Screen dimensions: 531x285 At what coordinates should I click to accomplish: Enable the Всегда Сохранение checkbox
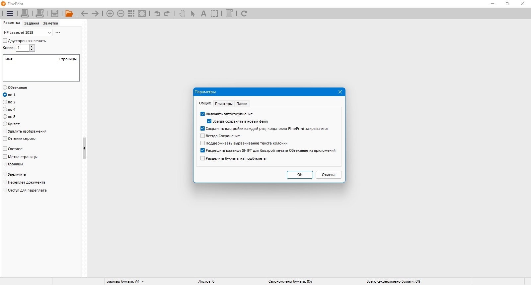click(202, 136)
